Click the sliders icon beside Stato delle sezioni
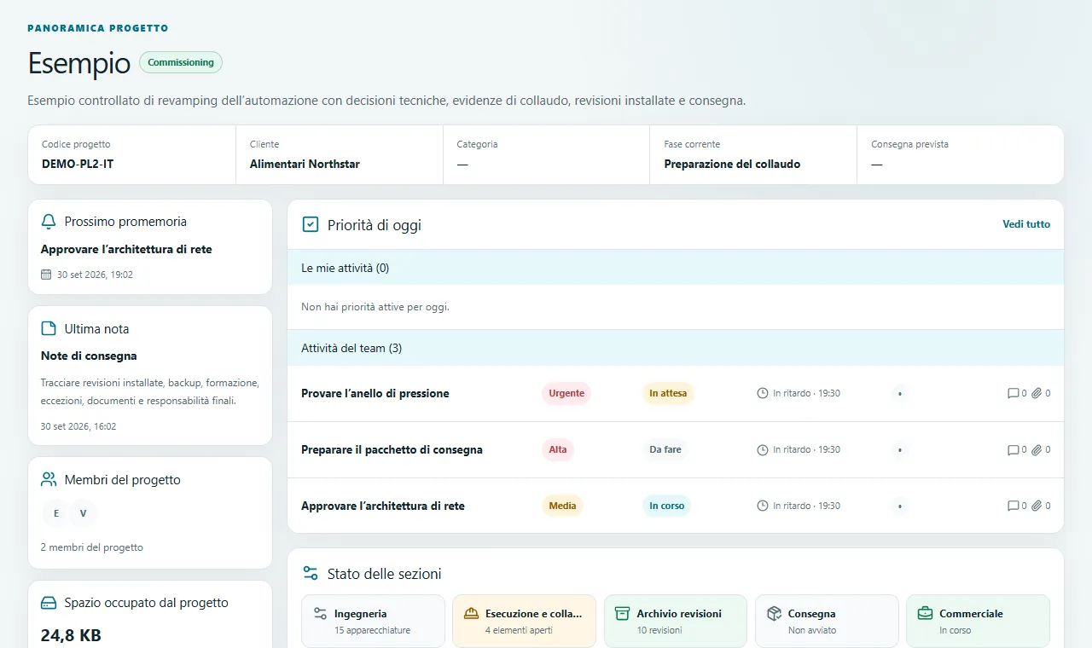 (311, 574)
